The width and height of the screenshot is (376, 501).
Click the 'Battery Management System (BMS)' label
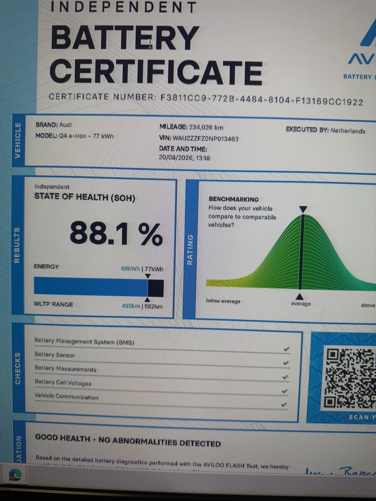tap(84, 341)
